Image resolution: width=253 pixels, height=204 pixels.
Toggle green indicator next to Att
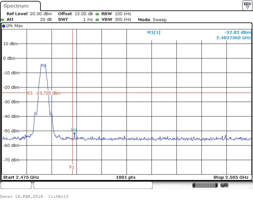coord(2,20)
